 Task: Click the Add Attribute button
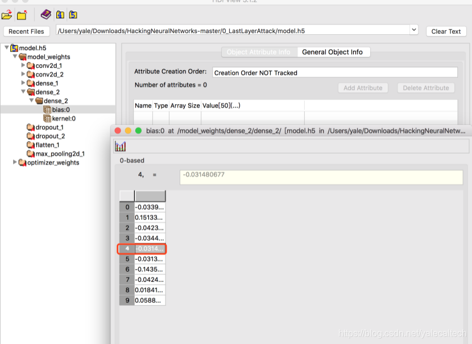coord(363,88)
